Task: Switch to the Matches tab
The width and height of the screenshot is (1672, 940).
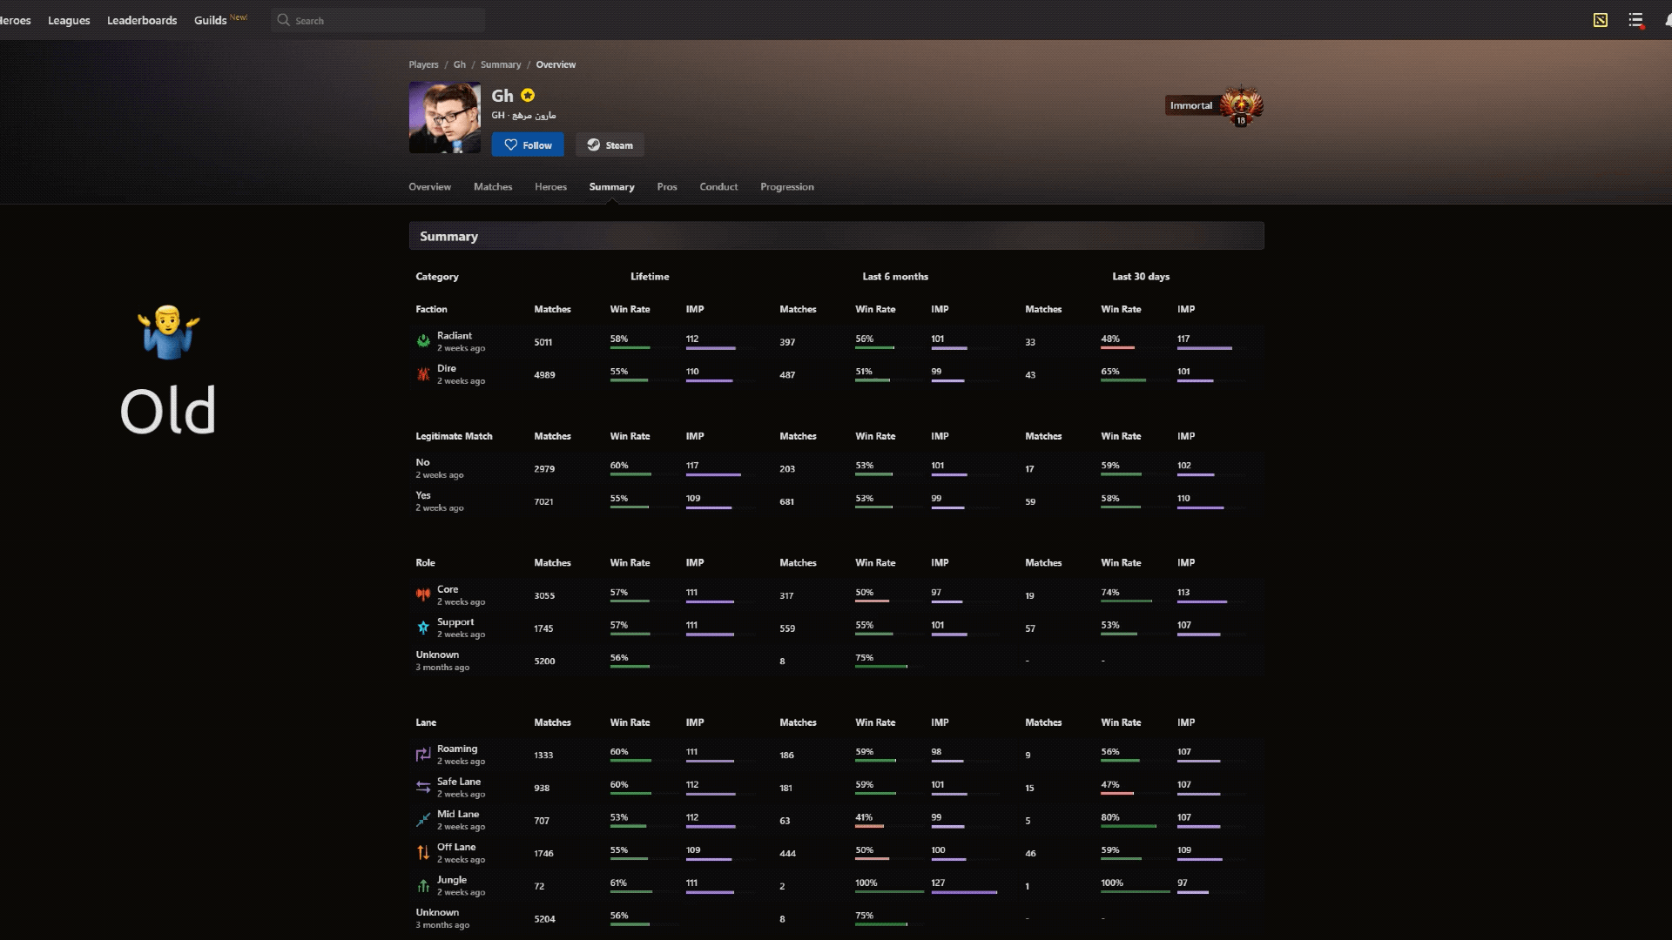Action: pyautogui.click(x=493, y=187)
